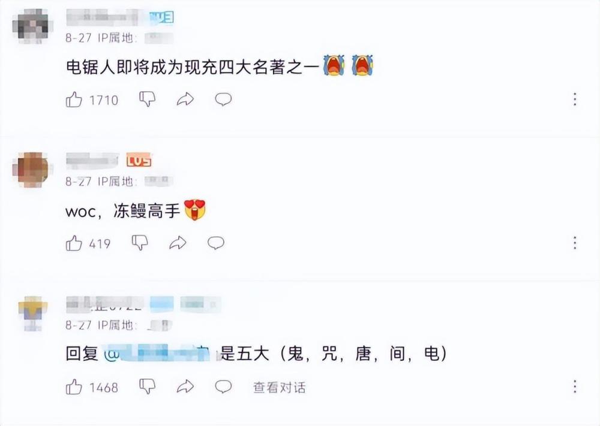The height and width of the screenshot is (426, 600).
Task: Reply to the 冻鳗高手 comment
Action: tap(216, 243)
